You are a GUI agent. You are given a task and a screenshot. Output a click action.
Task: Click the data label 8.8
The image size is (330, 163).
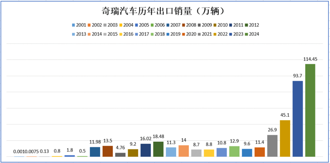209,145
